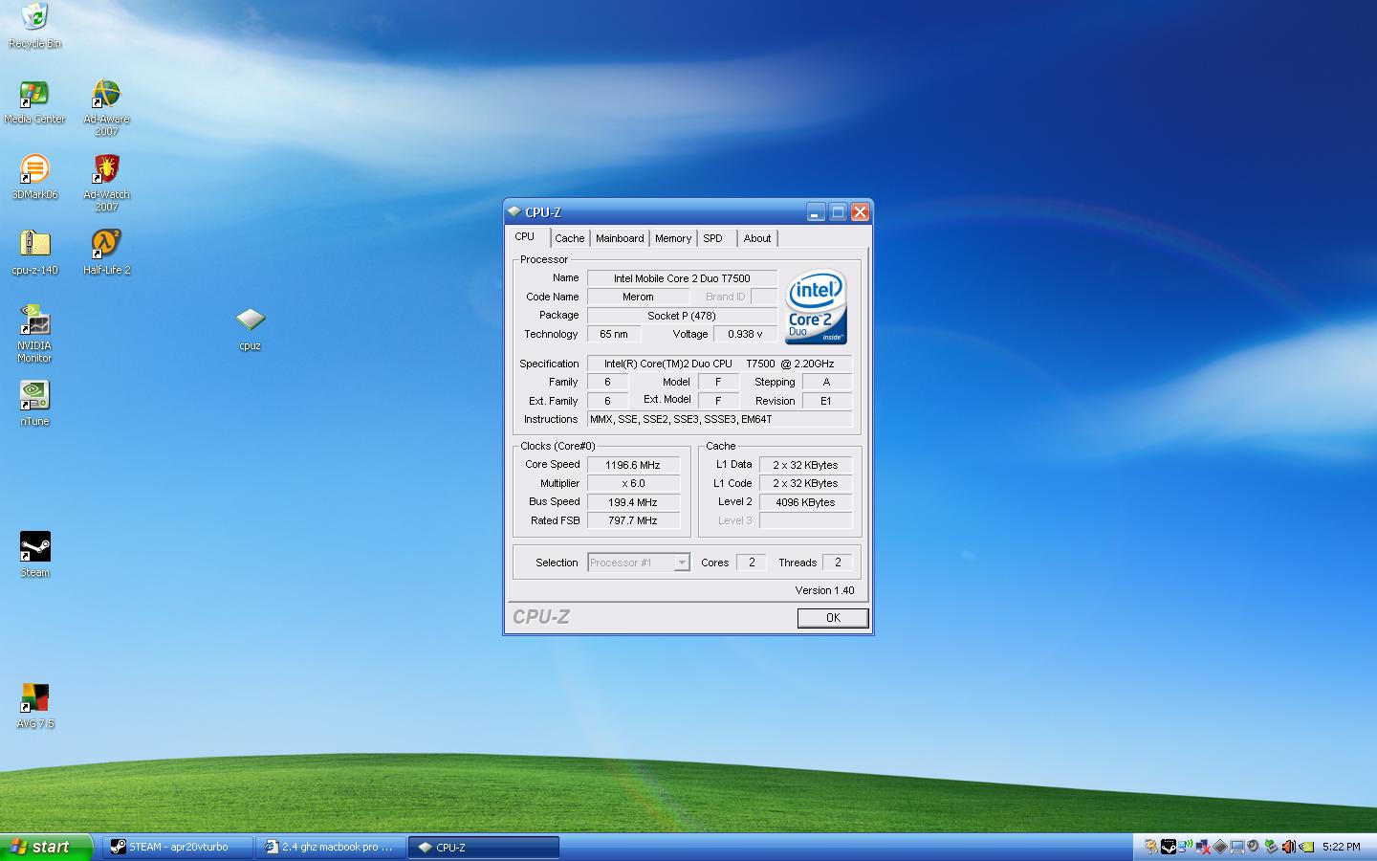Click Technology value 65 nm
Viewport: 1377px width, 861px height.
tap(614, 334)
